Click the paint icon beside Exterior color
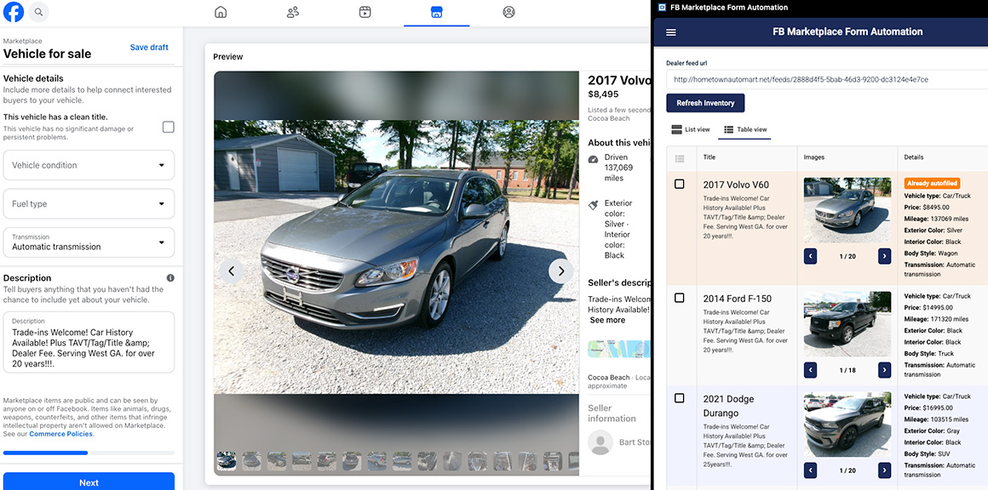 pos(593,204)
